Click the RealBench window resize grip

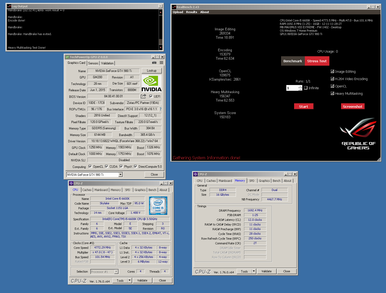(379, 159)
